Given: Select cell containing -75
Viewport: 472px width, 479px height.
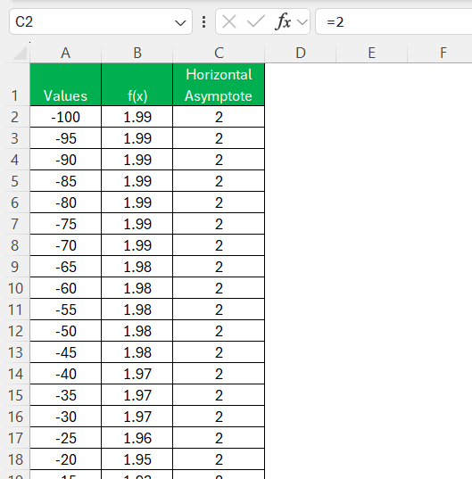Looking at the screenshot, I should pos(66,224).
